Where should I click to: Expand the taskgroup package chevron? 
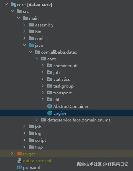43,86
